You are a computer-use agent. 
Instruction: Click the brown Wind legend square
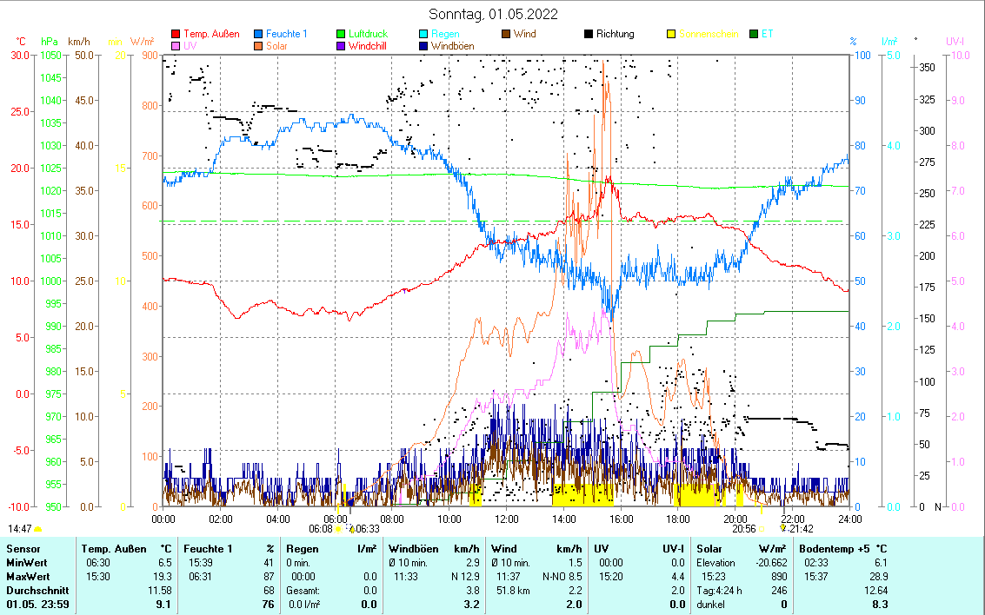click(507, 35)
